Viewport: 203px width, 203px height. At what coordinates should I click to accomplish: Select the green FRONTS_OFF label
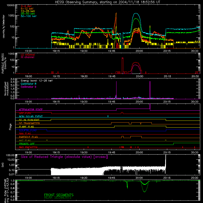(x=27, y=144)
